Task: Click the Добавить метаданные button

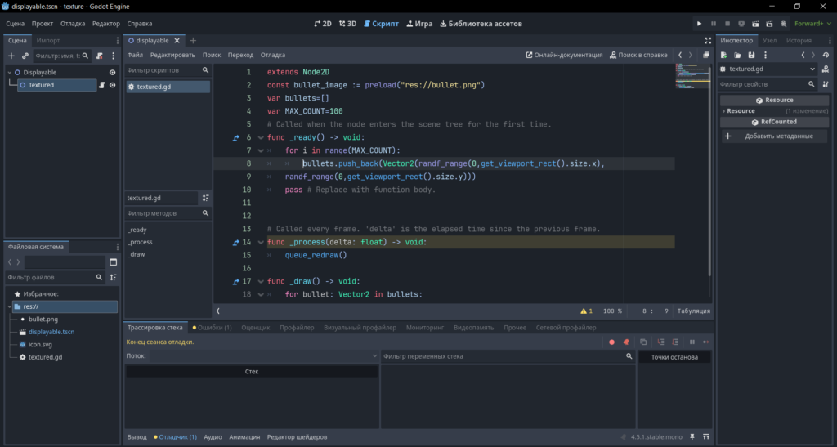Action: 774,136
